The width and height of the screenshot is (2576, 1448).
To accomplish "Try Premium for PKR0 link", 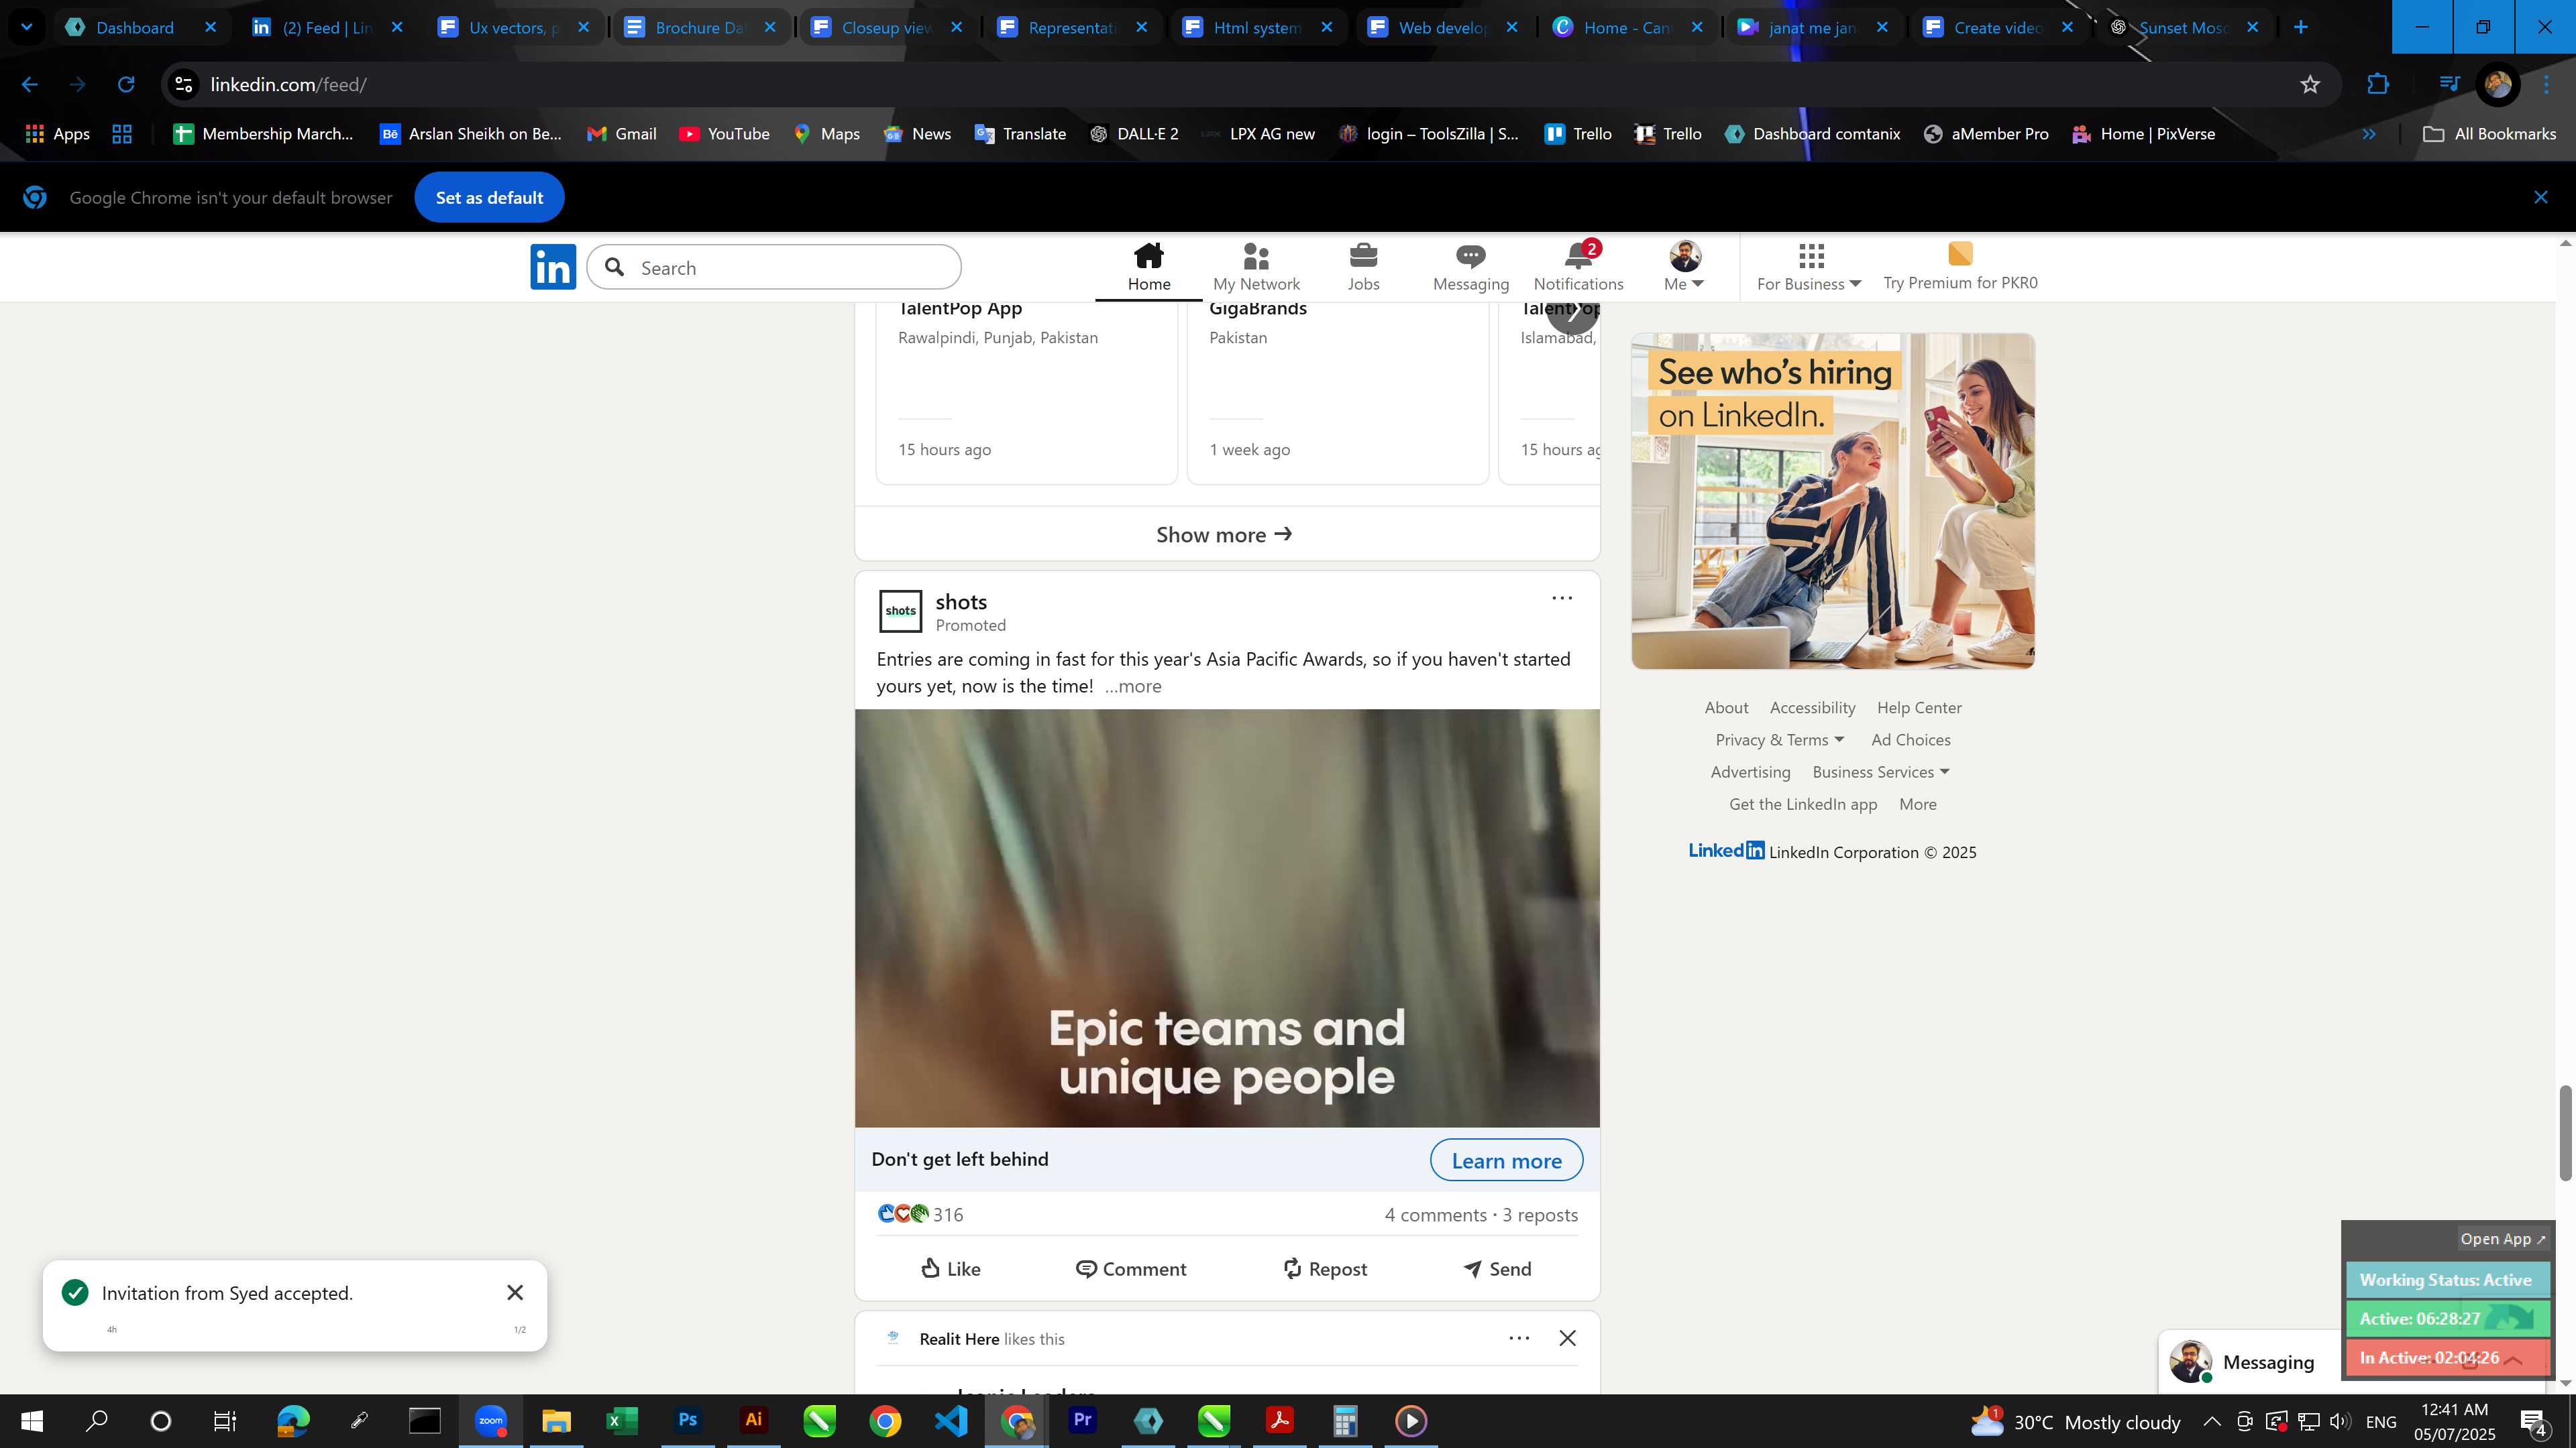I will click(1959, 268).
